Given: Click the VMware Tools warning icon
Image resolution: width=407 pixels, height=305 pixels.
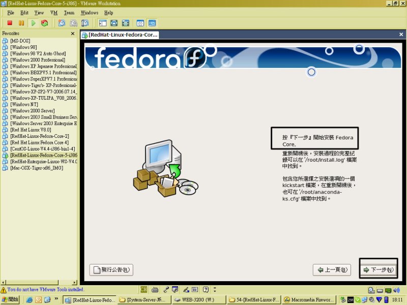Looking at the screenshot, I should (x=4, y=290).
